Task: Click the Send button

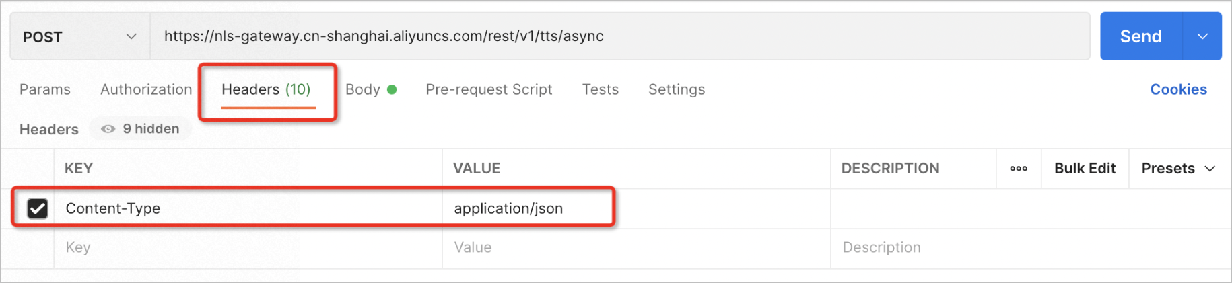Action: pyautogui.click(x=1141, y=36)
